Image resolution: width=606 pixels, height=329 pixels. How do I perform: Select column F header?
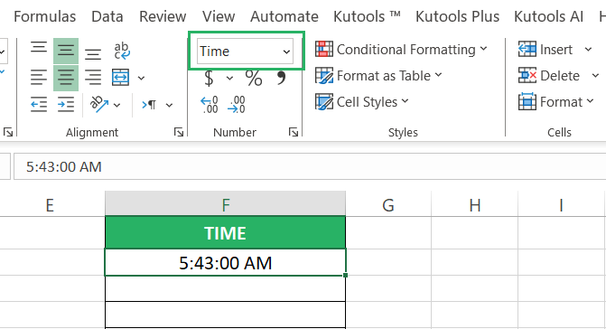(x=225, y=204)
